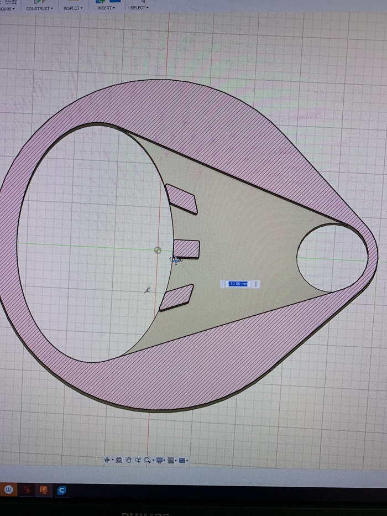387x516 pixels.
Task: Click the Grid and Snaps icon
Action: tap(171, 460)
